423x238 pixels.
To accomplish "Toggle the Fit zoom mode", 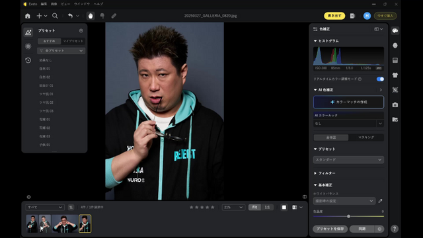I will 254,207.
